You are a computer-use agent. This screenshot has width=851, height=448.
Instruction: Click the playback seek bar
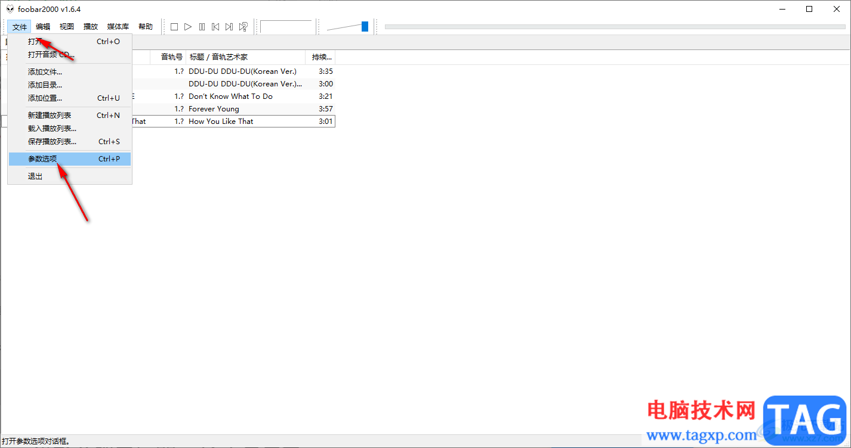click(615, 27)
